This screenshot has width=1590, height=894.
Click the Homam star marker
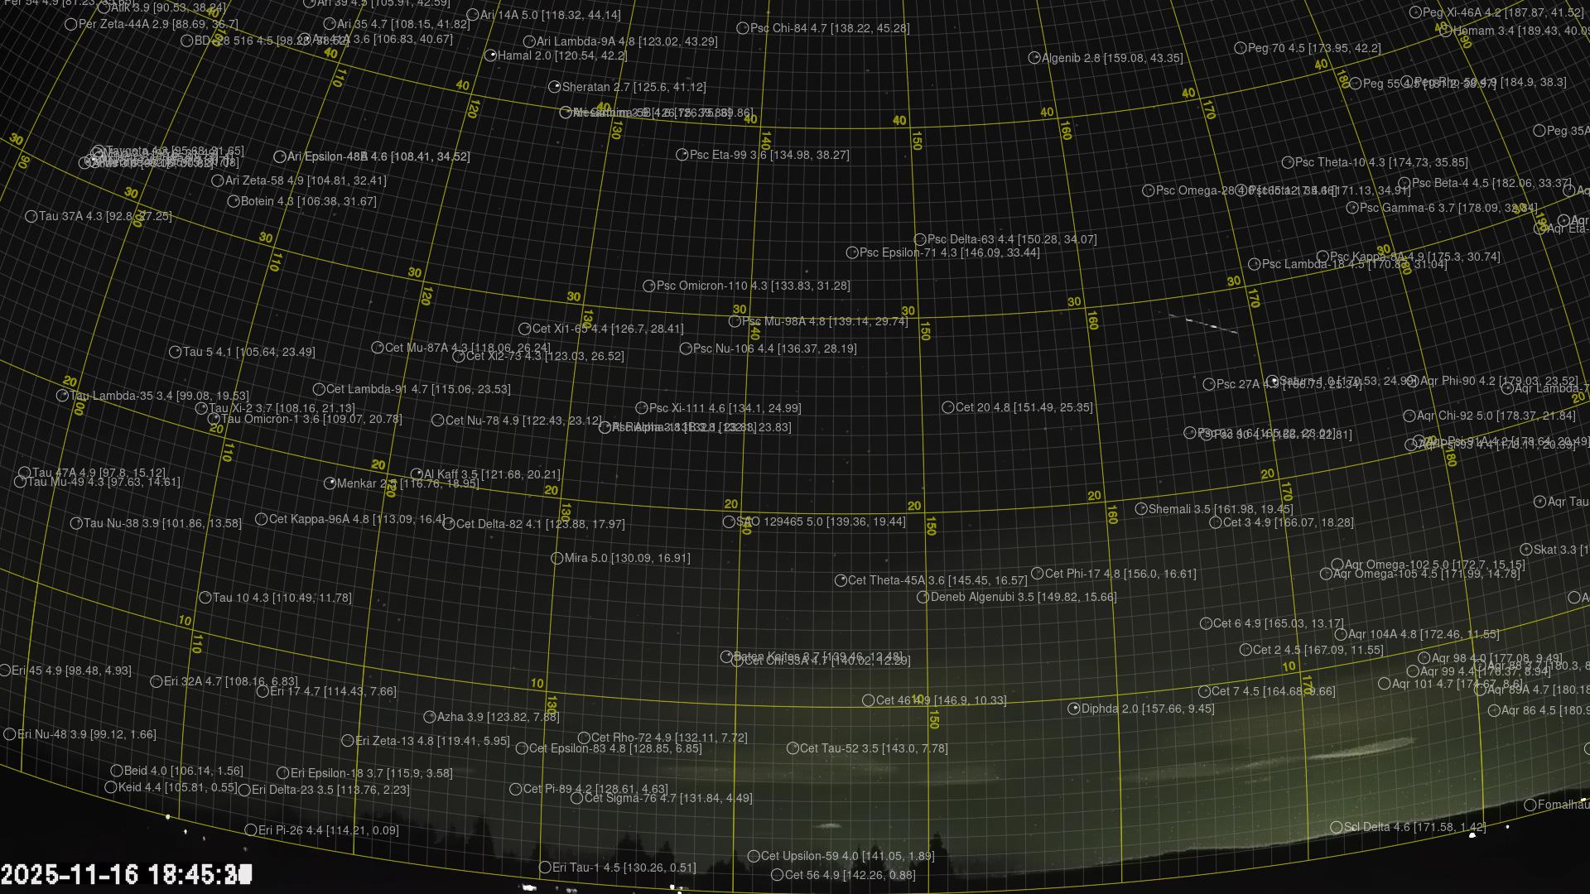tap(1446, 31)
